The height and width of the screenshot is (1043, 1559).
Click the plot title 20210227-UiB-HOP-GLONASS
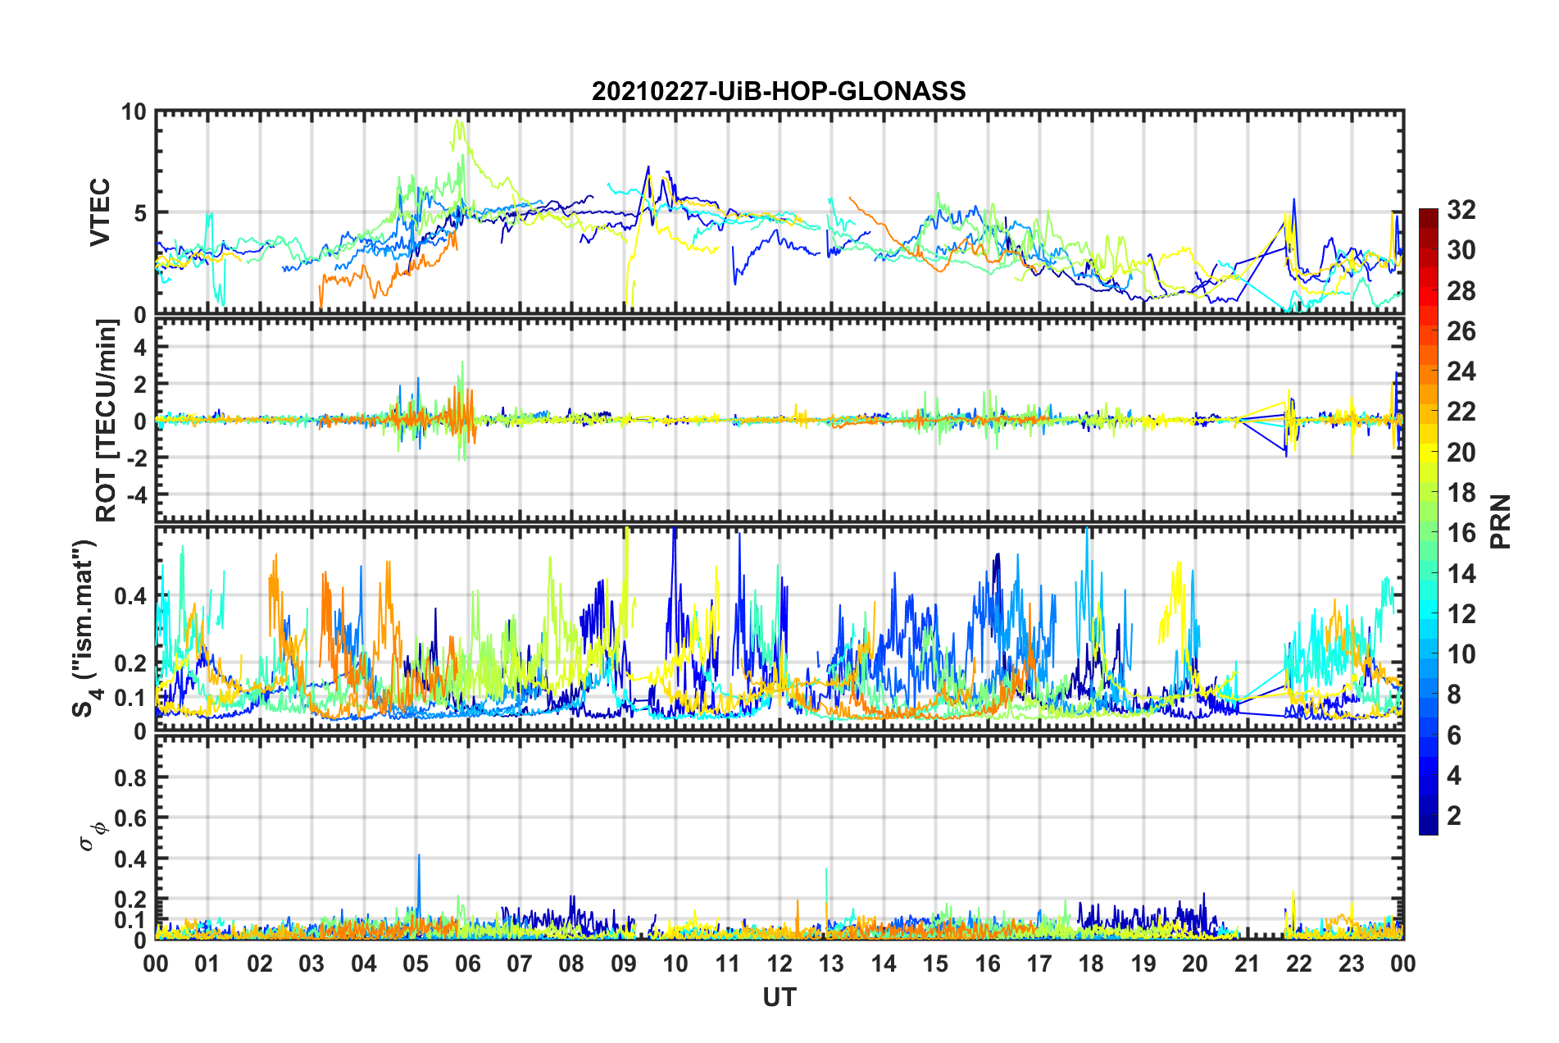point(779,91)
